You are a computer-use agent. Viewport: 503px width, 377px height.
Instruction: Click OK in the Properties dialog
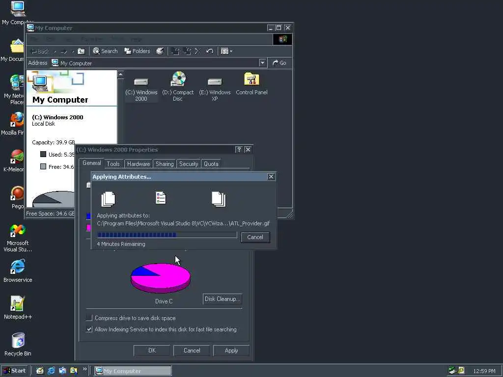tap(152, 350)
